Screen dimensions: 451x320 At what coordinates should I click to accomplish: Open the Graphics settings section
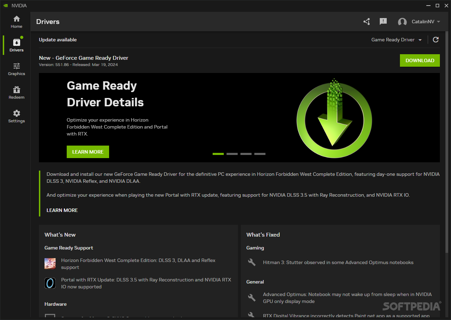pyautogui.click(x=16, y=69)
